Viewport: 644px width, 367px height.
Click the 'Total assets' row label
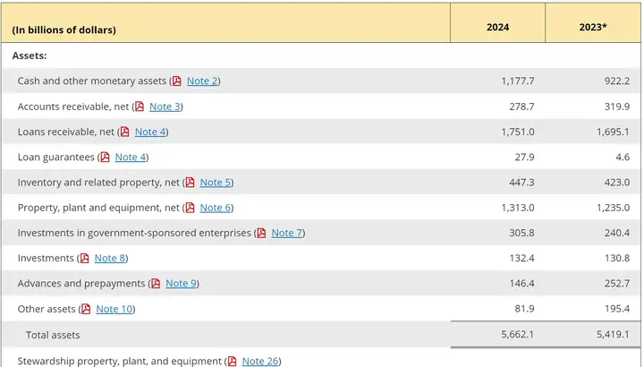tap(53, 335)
